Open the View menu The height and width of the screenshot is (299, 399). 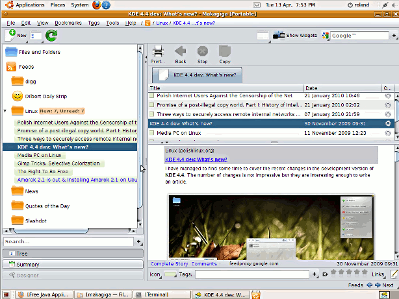[x=42, y=23]
